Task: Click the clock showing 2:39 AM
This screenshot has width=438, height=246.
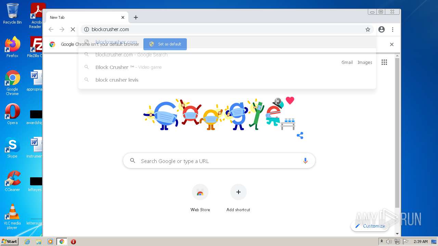Action: point(421,242)
